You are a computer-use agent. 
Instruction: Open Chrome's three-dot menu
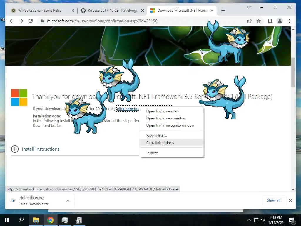tap(289, 21)
